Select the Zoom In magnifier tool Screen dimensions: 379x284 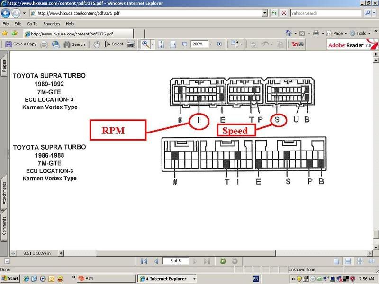145,44
